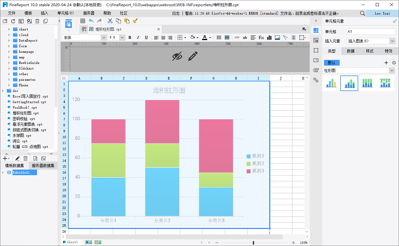Click the new folder icon in file panel
The height and width of the screenshot is (246, 399).
tap(5, 21)
